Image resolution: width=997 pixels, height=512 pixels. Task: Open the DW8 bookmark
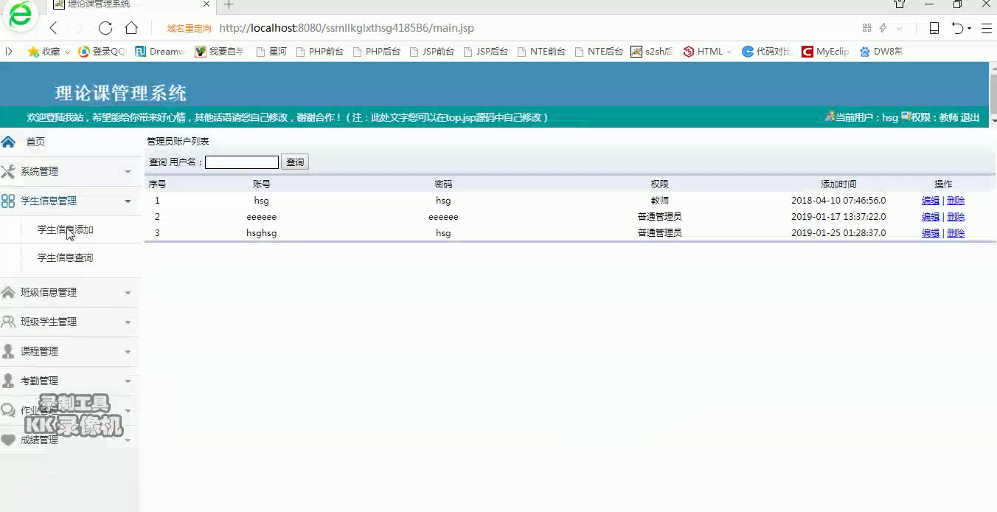pos(881,52)
